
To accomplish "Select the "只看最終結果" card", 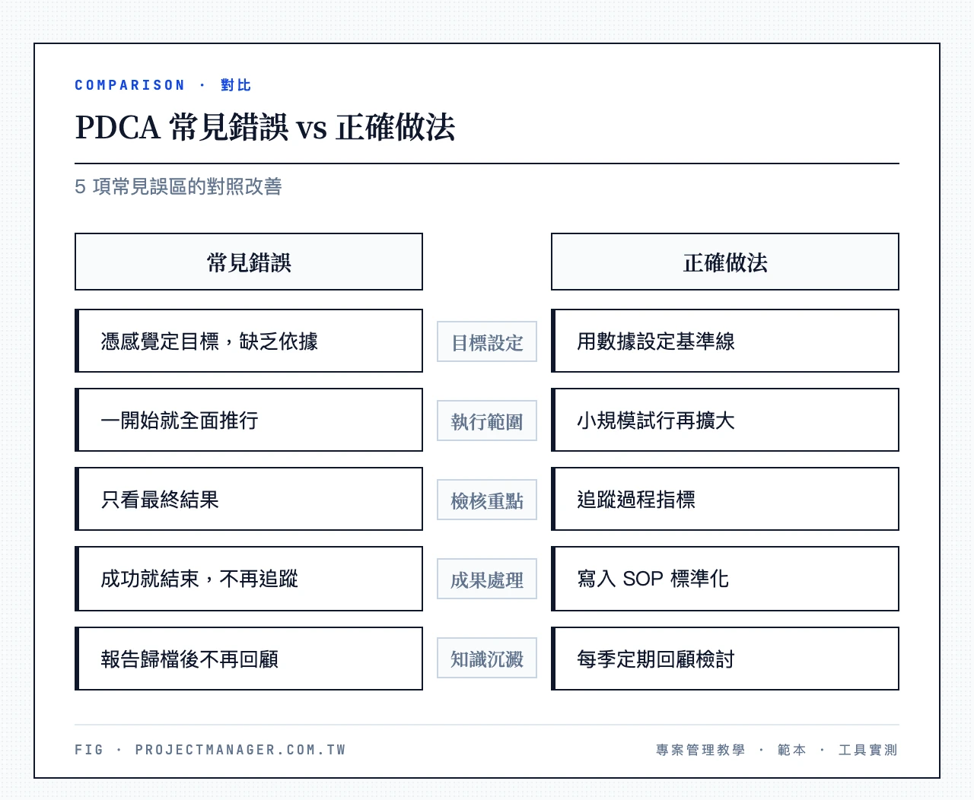I will [249, 499].
